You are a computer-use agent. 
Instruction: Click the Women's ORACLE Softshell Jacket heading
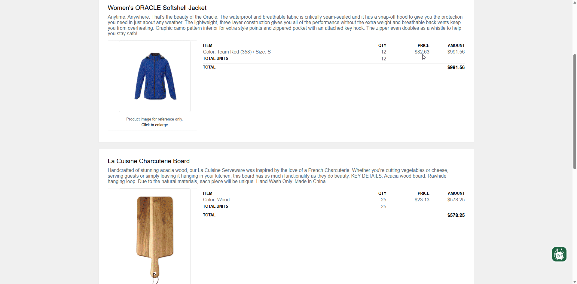tap(157, 8)
